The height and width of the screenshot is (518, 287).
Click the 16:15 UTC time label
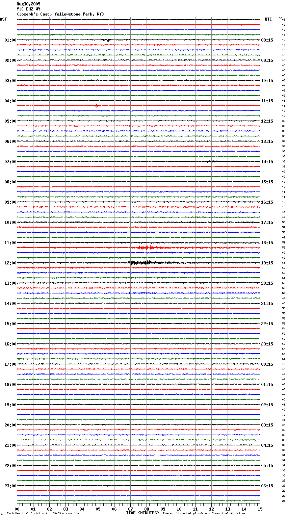click(x=267, y=202)
